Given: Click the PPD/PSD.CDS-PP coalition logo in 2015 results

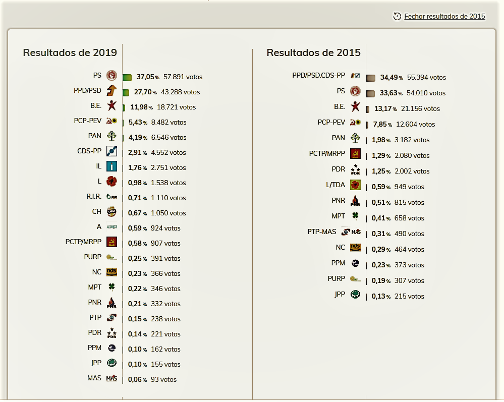Looking at the screenshot, I should pos(355,76).
